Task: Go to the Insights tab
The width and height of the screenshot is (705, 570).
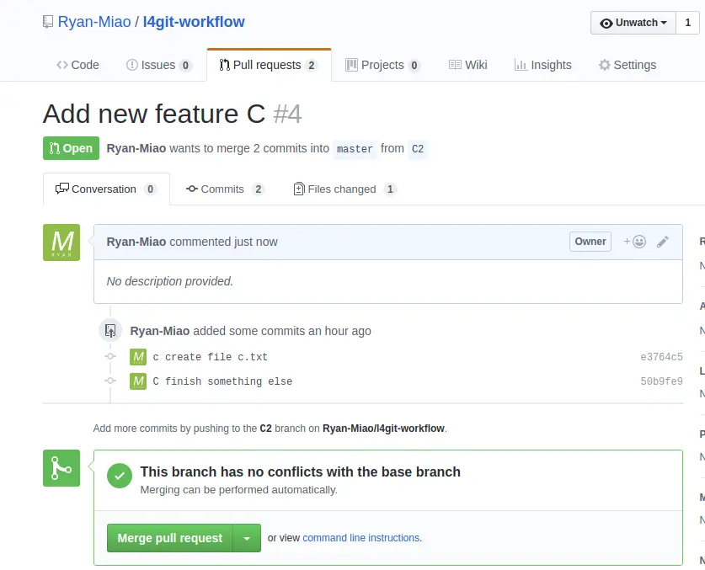Action: coord(542,65)
